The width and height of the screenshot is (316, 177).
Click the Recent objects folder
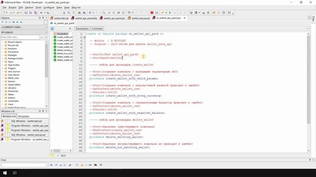tap(15, 42)
